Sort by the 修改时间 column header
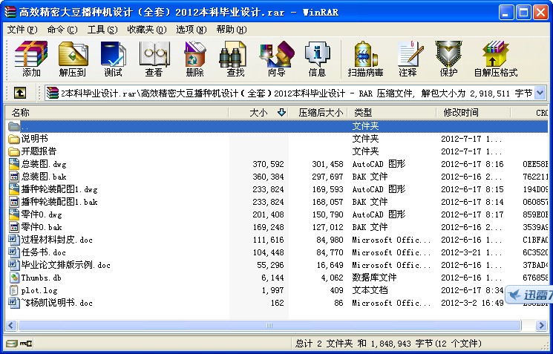This screenshot has height=354, width=553. [x=474, y=113]
